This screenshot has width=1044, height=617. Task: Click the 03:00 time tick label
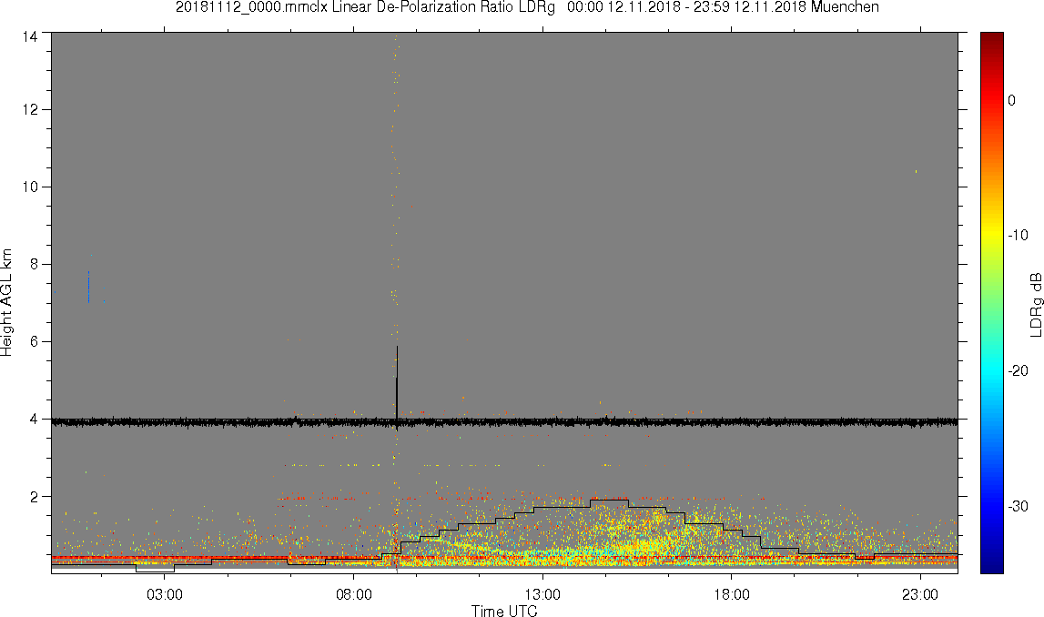[165, 594]
